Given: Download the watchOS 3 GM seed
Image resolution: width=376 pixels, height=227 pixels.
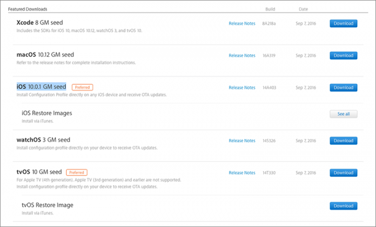Looking at the screenshot, I should [344, 141].
